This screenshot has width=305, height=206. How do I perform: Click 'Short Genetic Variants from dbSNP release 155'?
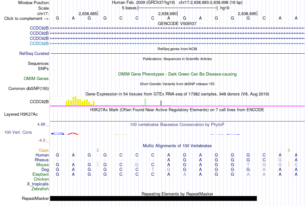coord(177,84)
